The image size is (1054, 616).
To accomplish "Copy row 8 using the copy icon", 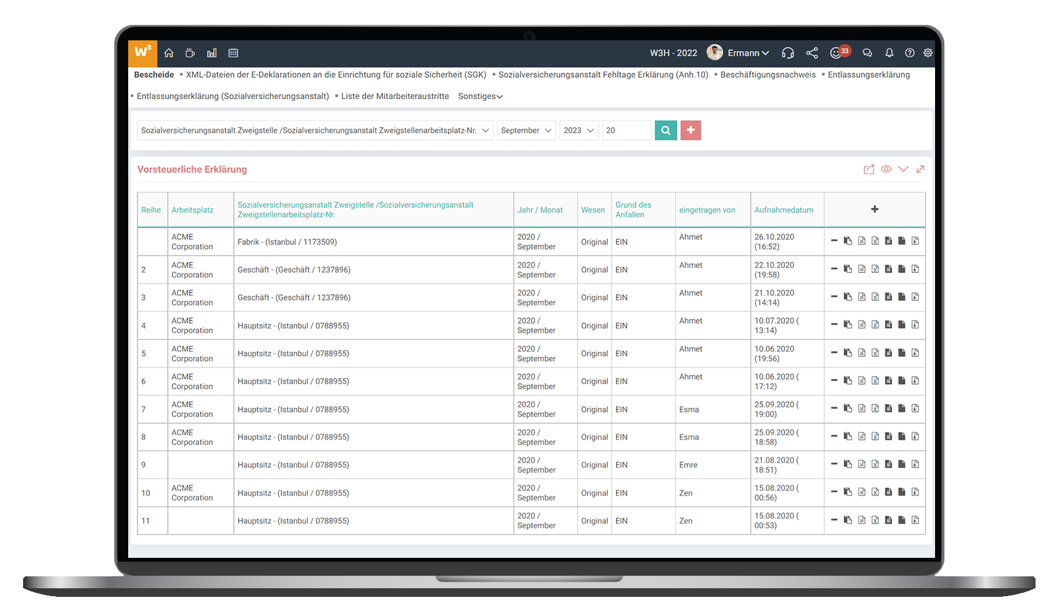I will pyautogui.click(x=848, y=436).
